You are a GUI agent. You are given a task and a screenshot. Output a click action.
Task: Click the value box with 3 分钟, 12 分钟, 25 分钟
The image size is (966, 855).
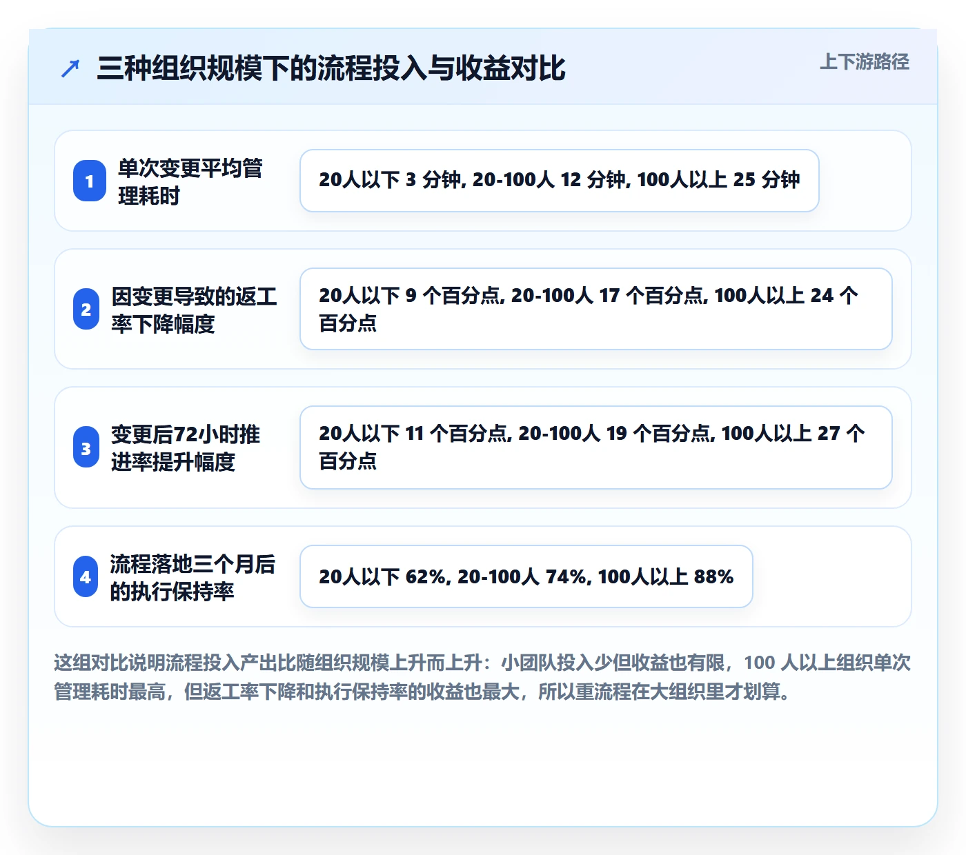tap(560, 181)
